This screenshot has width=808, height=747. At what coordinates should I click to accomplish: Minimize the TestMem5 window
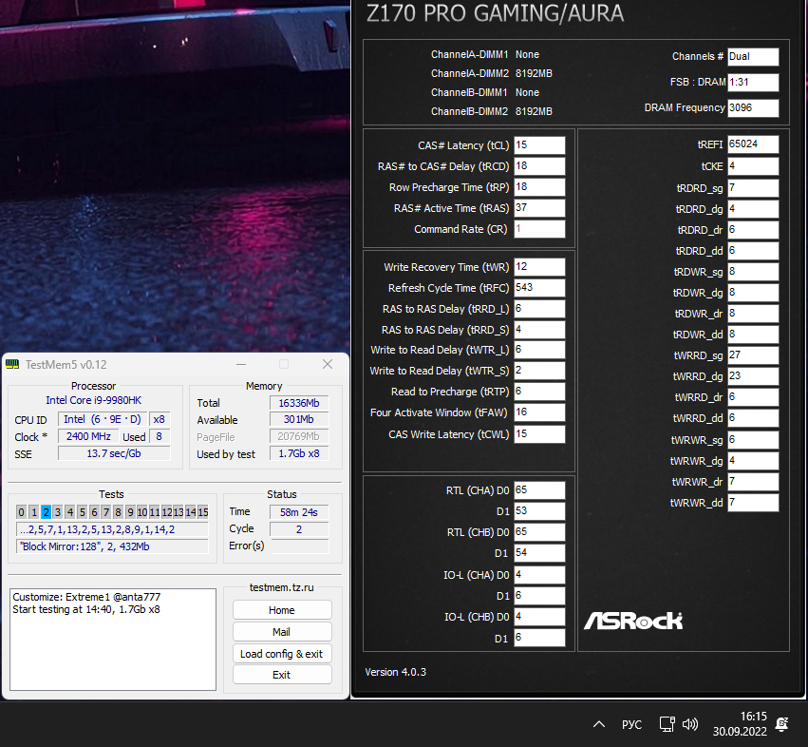coord(241,364)
